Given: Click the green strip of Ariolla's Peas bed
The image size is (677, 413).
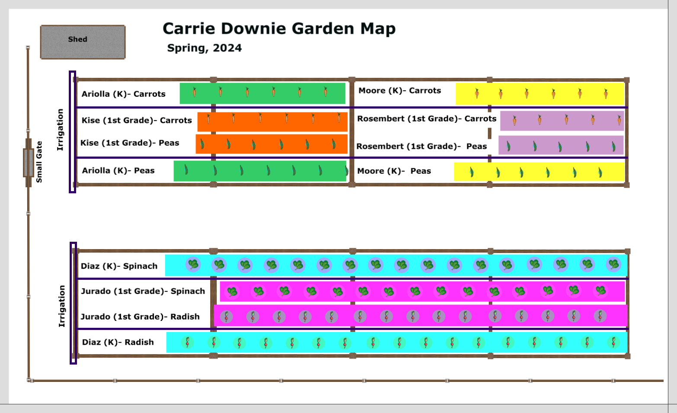Looking at the screenshot, I should 260,171.
